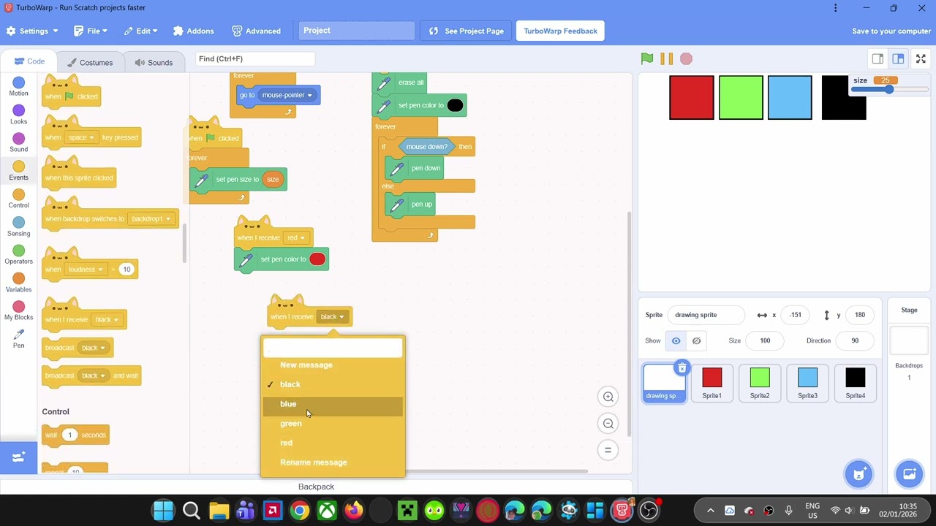The width and height of the screenshot is (936, 526).
Task: Open the Edit menu
Action: [141, 31]
